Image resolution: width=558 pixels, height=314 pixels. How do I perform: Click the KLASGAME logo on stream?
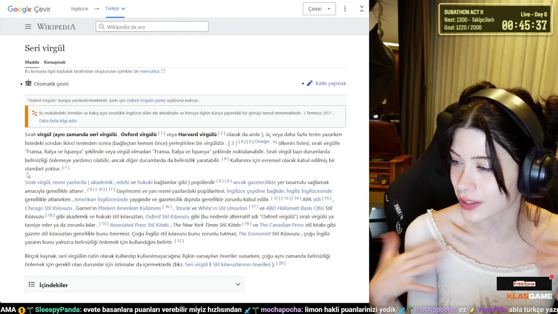529,297
